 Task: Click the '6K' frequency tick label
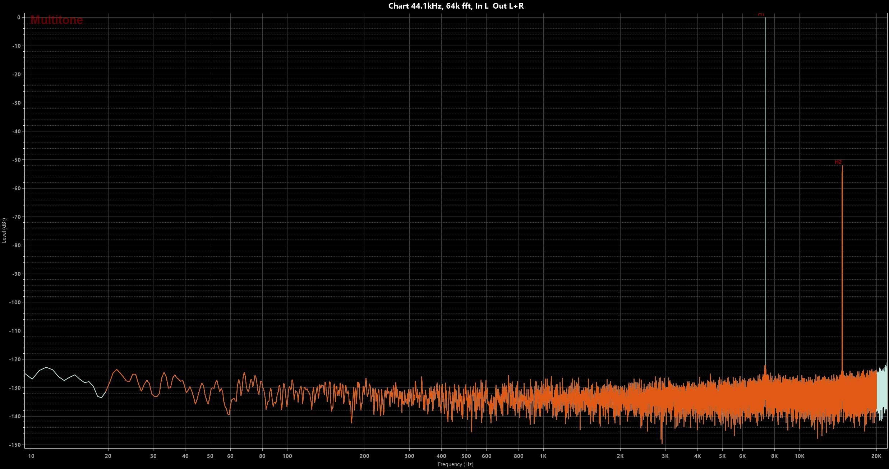(x=742, y=456)
